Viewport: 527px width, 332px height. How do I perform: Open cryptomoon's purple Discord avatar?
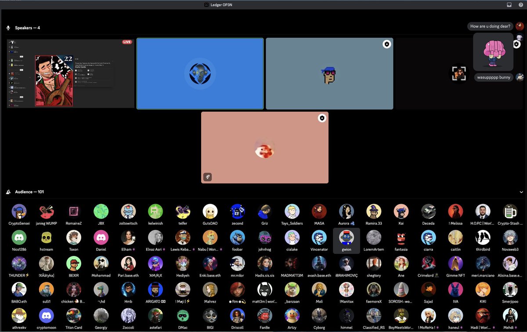point(46,315)
